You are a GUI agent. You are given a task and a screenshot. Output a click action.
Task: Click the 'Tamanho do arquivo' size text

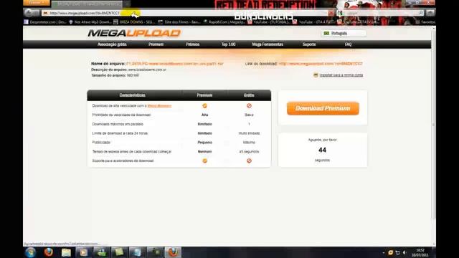(x=115, y=75)
